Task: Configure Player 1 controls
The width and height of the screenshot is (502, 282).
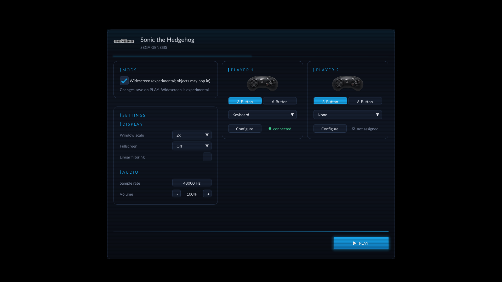Action: click(245, 129)
